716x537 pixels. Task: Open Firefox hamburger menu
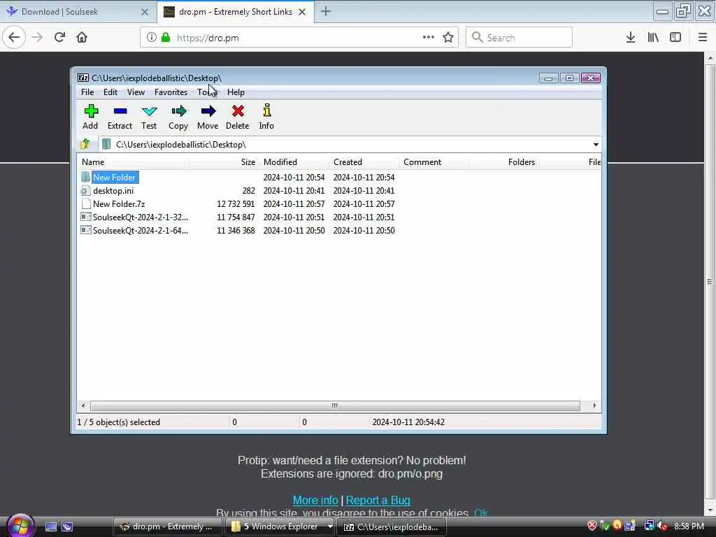703,38
